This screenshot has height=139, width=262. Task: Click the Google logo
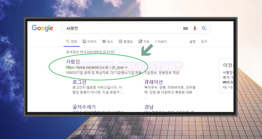click(42, 28)
